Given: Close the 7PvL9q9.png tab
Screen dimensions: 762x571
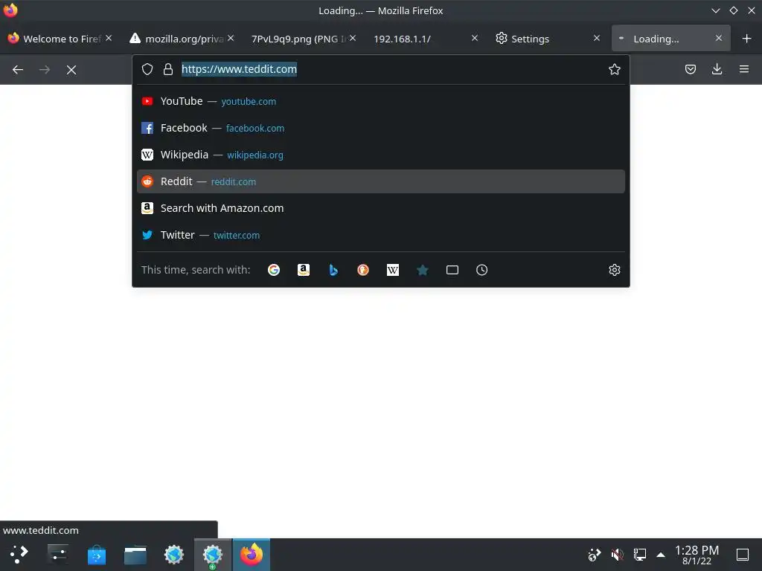Looking at the screenshot, I should (x=353, y=38).
